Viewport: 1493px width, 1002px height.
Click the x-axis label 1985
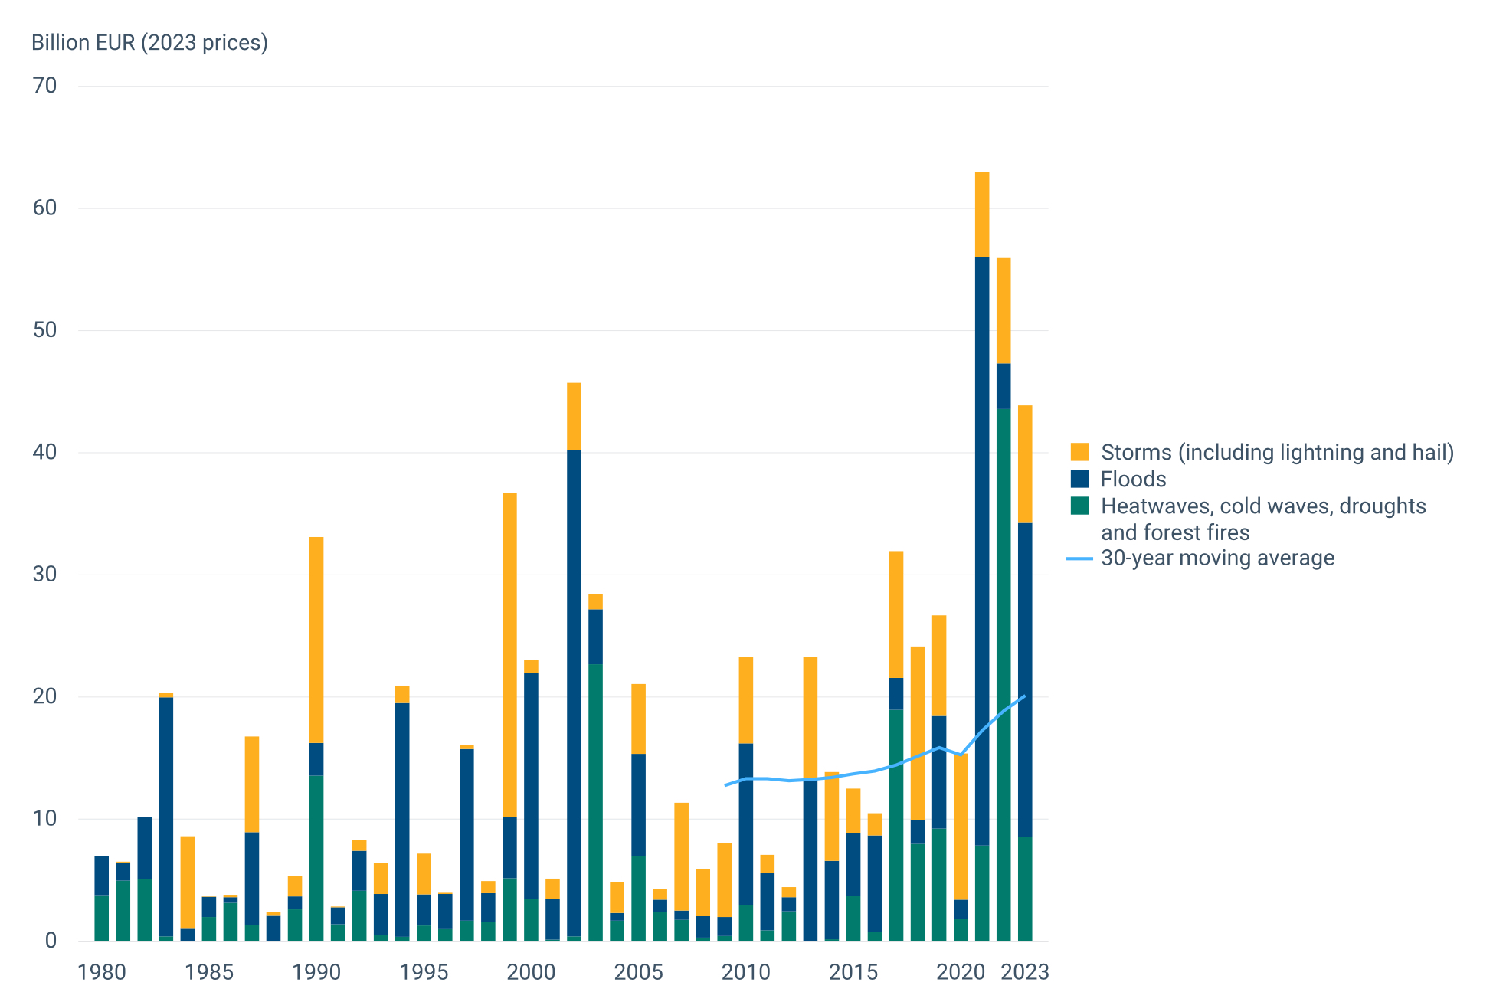(x=209, y=972)
